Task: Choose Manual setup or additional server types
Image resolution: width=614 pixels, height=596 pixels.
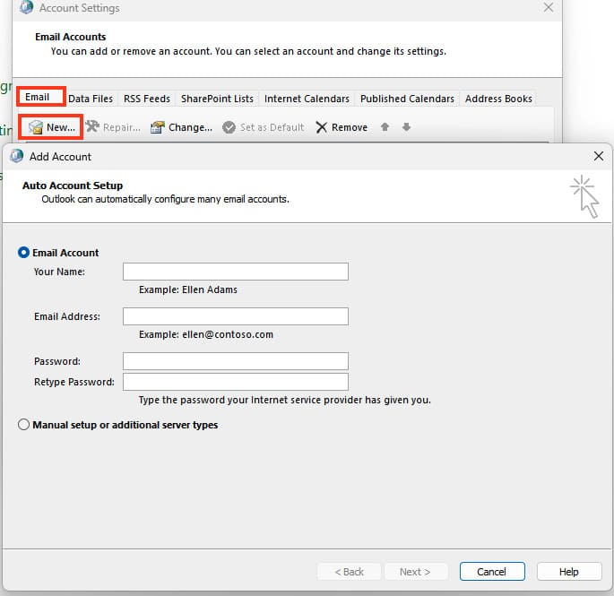Action: (24, 425)
